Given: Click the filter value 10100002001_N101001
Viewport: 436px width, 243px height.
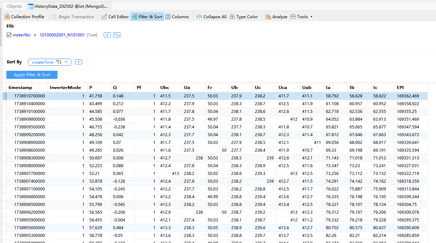Looking at the screenshot, I should click(x=62, y=35).
